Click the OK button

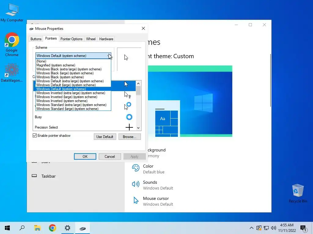click(85, 156)
